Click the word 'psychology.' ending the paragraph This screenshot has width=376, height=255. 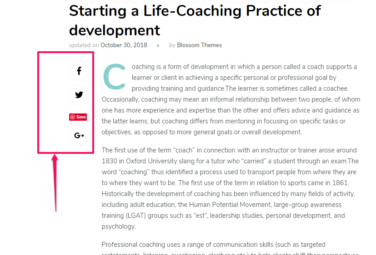[119, 226]
